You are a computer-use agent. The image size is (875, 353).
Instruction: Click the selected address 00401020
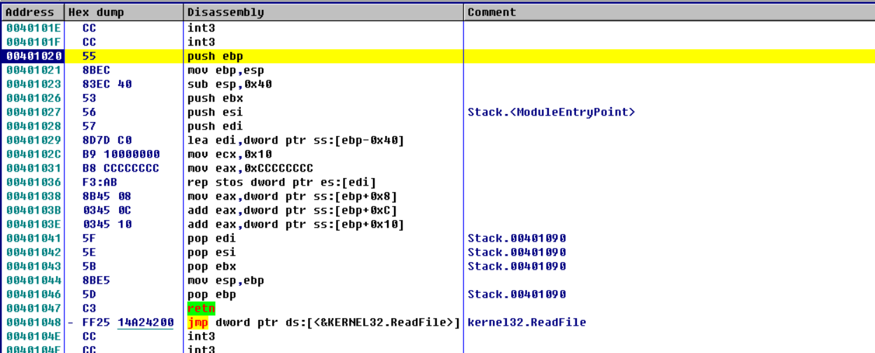pos(33,56)
